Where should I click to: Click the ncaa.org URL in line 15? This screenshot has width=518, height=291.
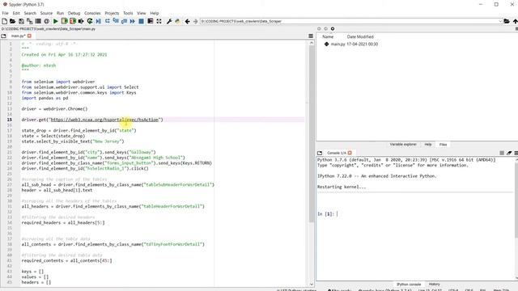[104, 120]
